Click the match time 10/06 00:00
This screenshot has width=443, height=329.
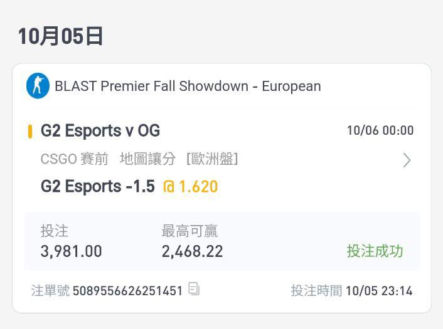(x=380, y=130)
